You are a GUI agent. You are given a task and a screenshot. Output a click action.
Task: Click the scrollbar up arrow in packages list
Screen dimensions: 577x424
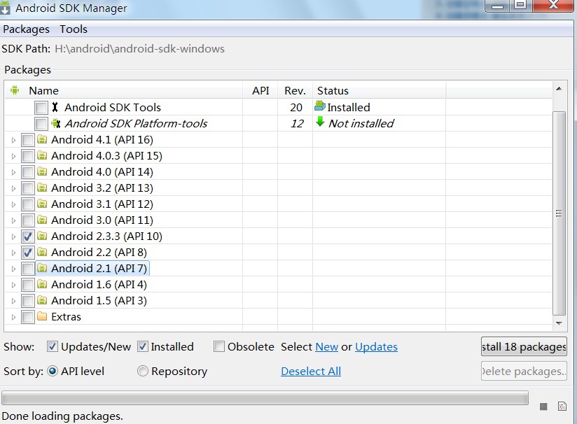[559, 89]
